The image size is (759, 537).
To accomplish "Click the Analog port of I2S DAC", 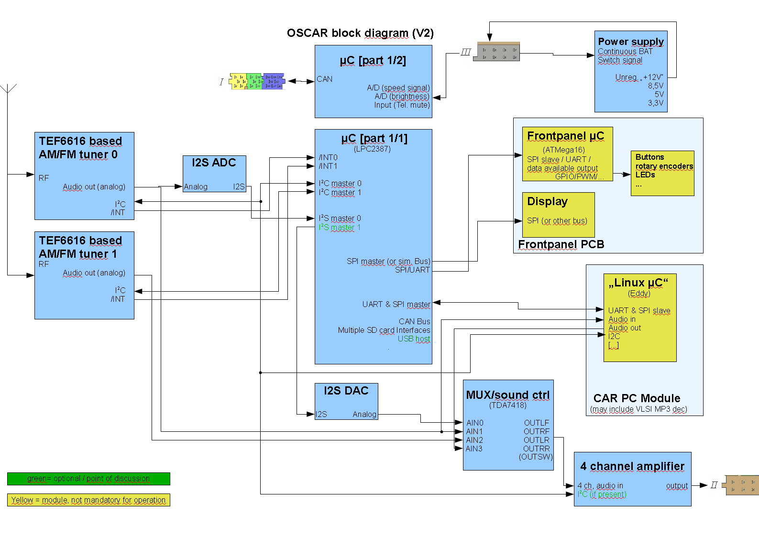I will (x=364, y=414).
